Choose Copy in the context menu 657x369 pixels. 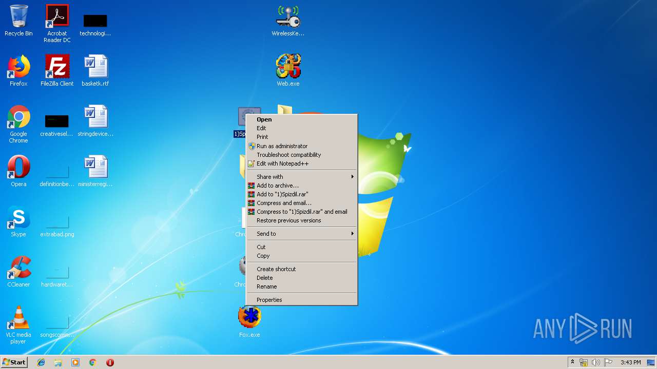click(x=302, y=256)
